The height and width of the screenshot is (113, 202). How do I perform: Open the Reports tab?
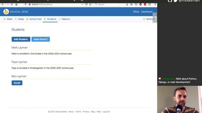click(x=64, y=19)
